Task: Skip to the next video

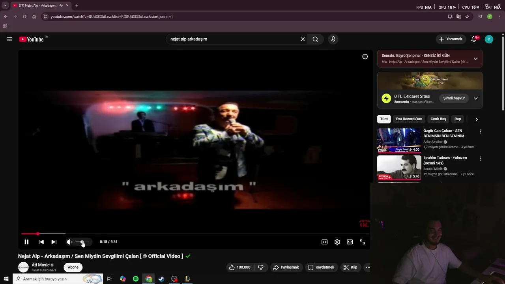Action: [54, 242]
